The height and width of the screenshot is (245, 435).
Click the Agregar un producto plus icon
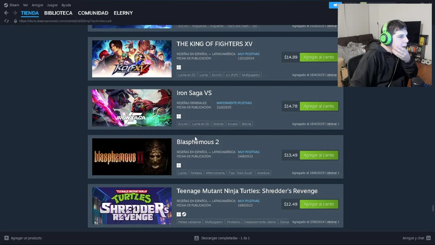coord(6,238)
